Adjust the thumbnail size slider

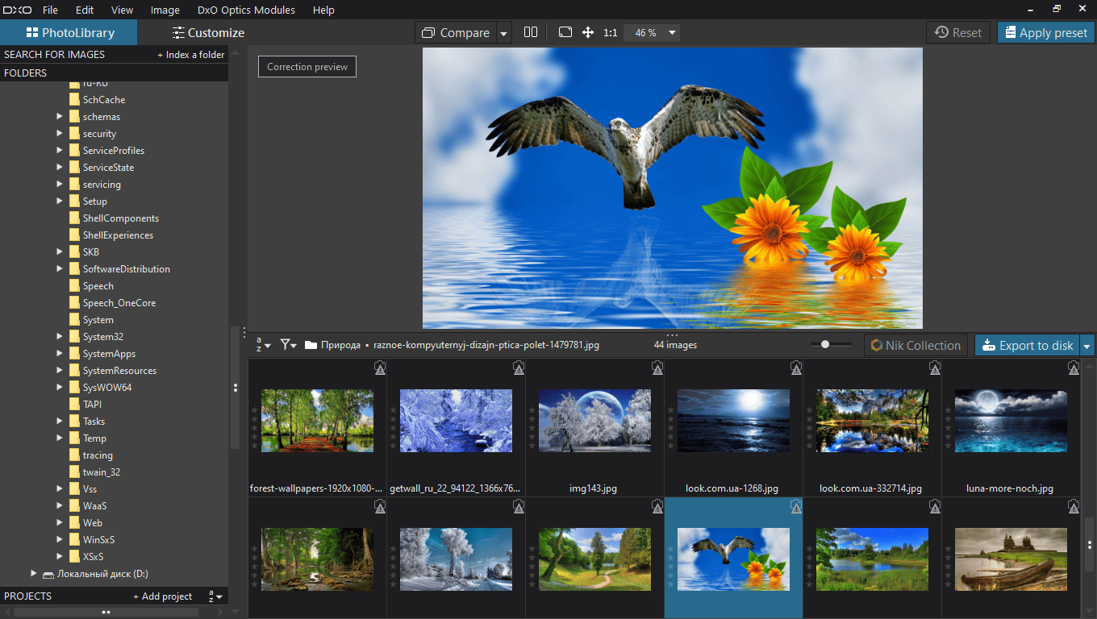pyautogui.click(x=825, y=345)
